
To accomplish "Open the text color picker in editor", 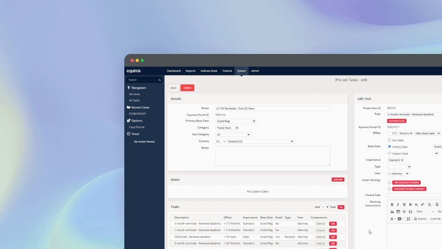I will (x=392, y=219).
